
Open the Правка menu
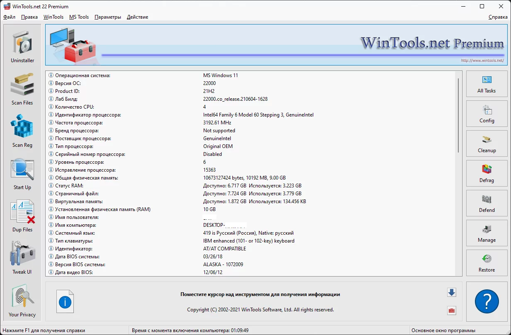[29, 17]
